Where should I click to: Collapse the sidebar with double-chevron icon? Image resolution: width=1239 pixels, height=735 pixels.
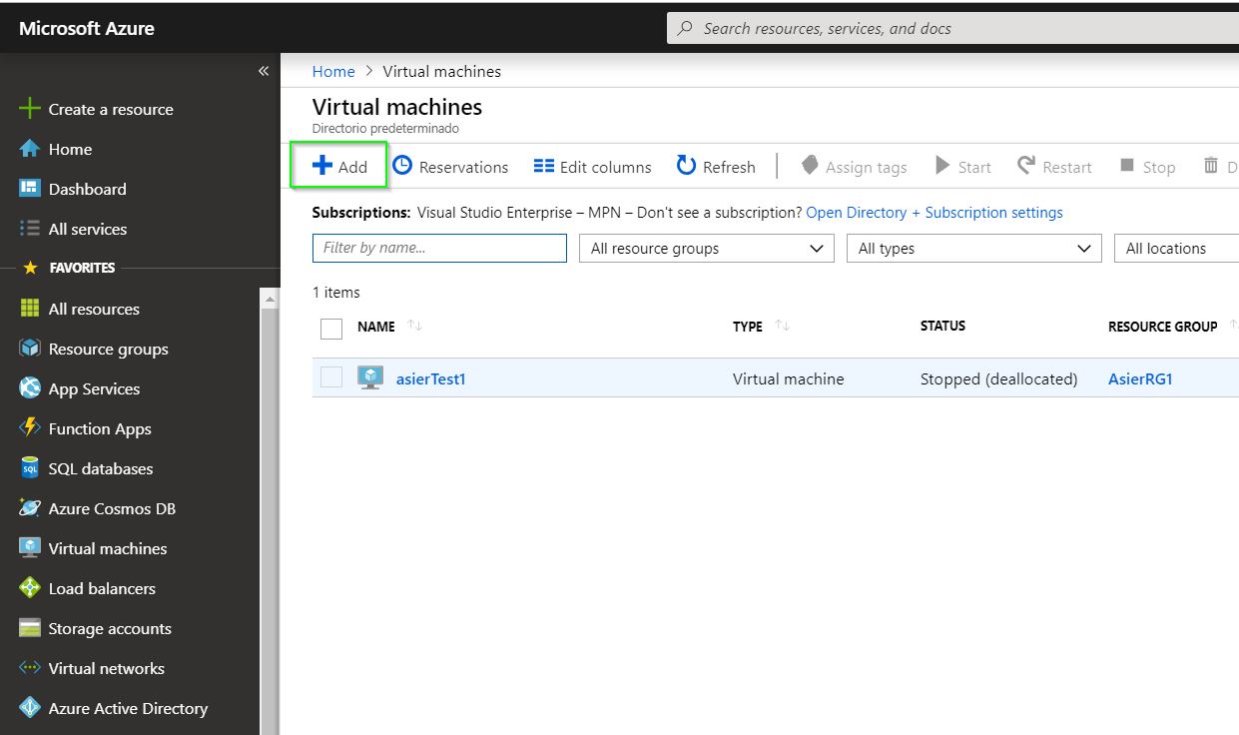tap(264, 71)
